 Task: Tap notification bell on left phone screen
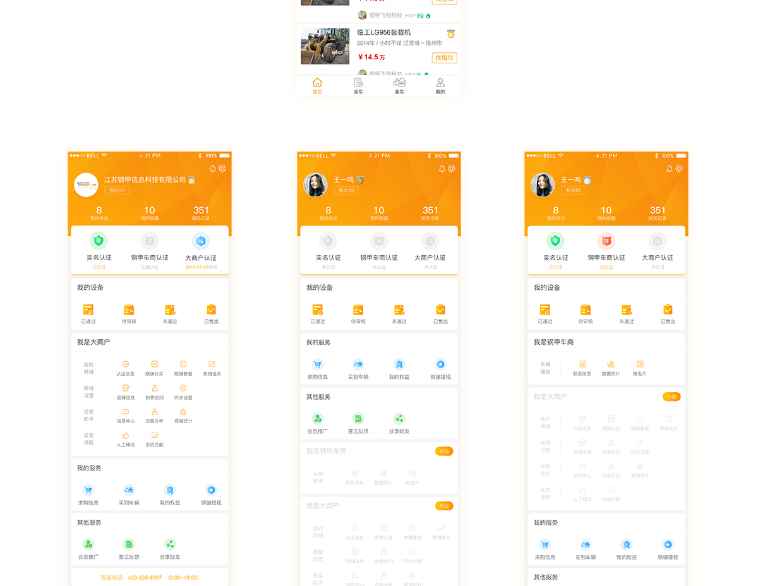213,169
